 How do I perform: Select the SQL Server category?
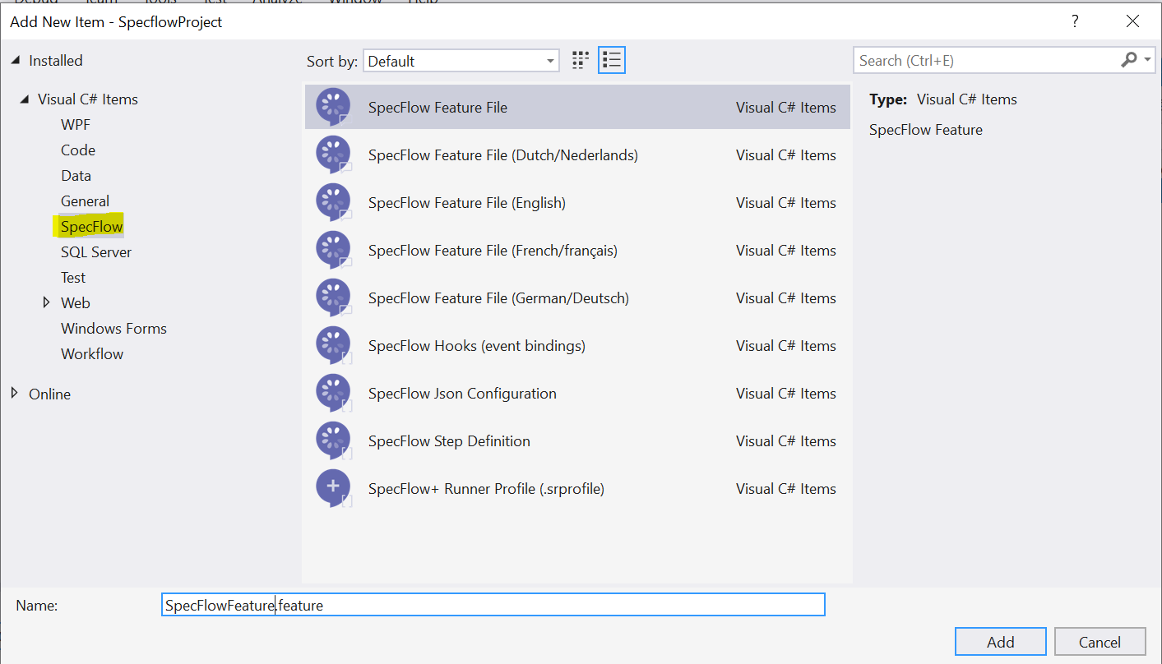point(95,252)
